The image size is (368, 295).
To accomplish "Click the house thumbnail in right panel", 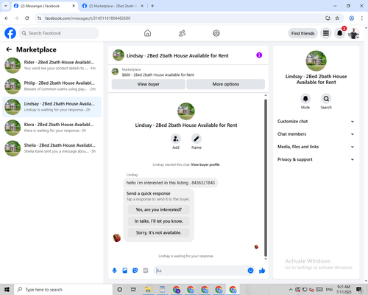I will [x=316, y=60].
